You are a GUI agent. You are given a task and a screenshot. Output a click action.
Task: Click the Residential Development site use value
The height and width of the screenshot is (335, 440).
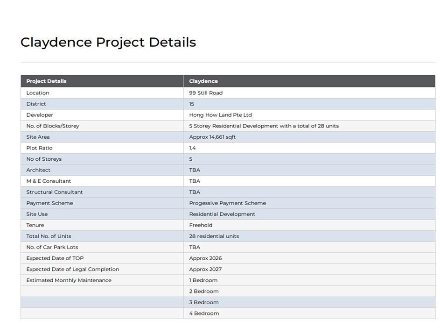click(222, 214)
